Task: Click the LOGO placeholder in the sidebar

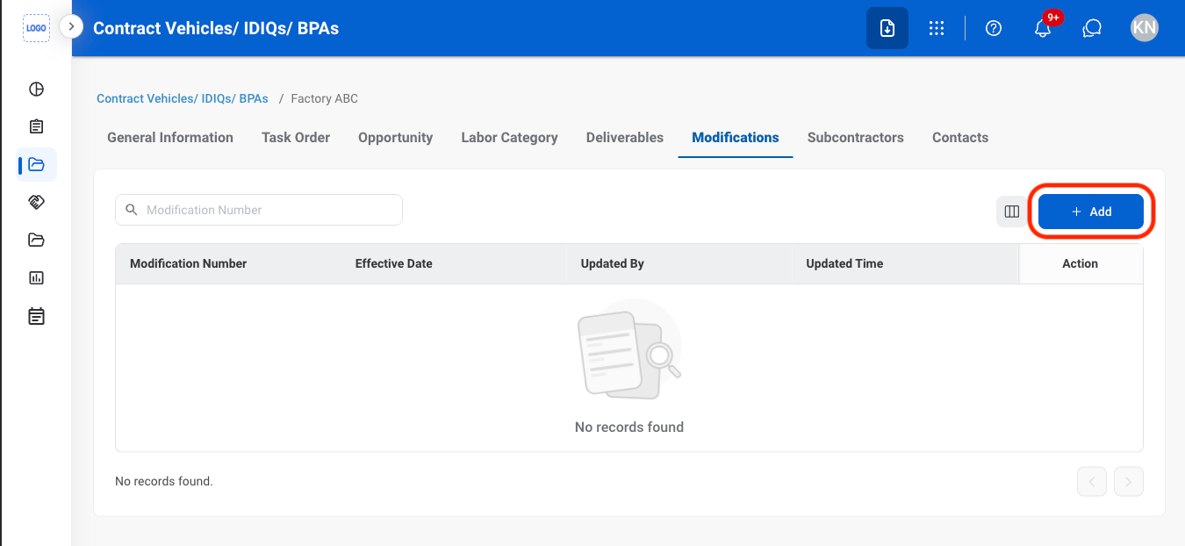Action: pyautogui.click(x=36, y=28)
